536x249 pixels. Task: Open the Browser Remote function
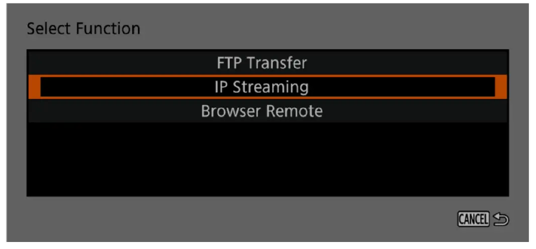click(261, 111)
